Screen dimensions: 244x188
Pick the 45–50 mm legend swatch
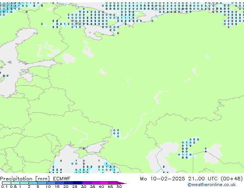(113, 183)
